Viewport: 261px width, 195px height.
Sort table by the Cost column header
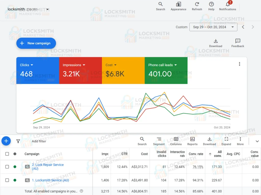coord(144,154)
